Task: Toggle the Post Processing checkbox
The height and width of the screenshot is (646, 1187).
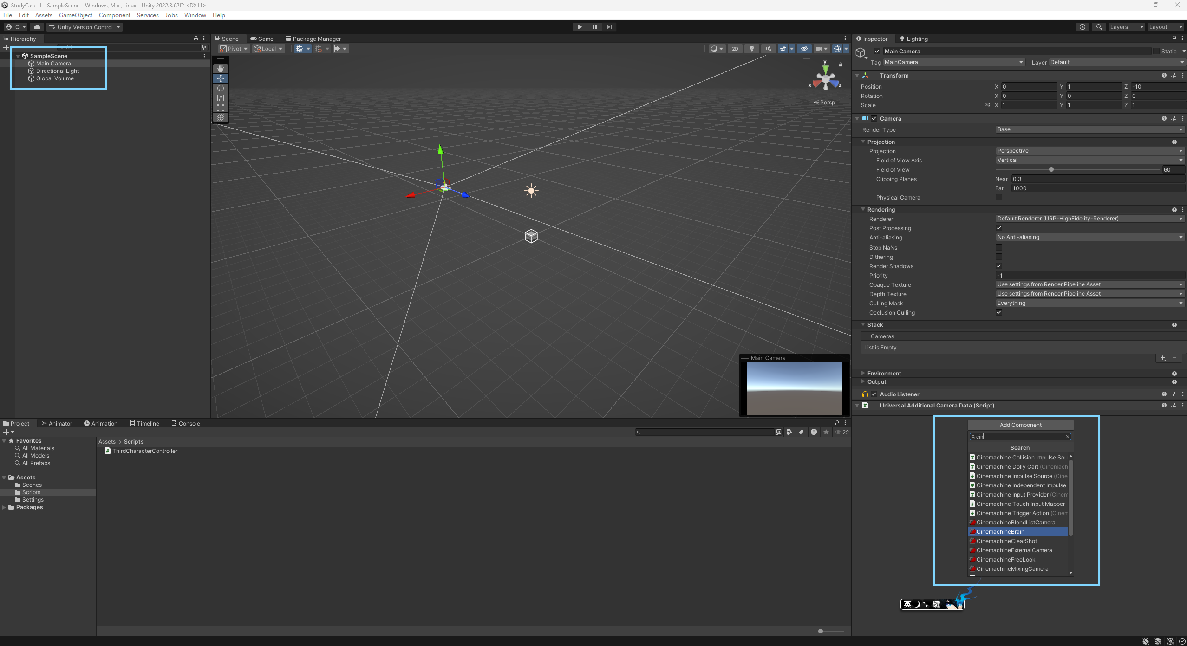Action: [999, 228]
